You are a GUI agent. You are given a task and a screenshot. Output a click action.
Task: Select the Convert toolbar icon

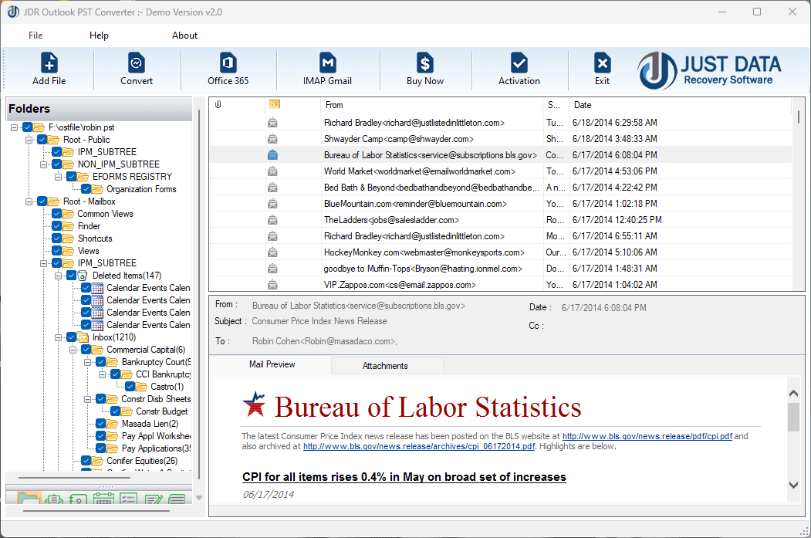click(136, 69)
